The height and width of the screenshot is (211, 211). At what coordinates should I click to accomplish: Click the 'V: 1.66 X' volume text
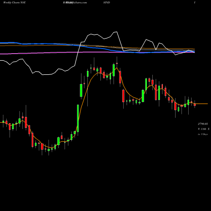[203, 129]
